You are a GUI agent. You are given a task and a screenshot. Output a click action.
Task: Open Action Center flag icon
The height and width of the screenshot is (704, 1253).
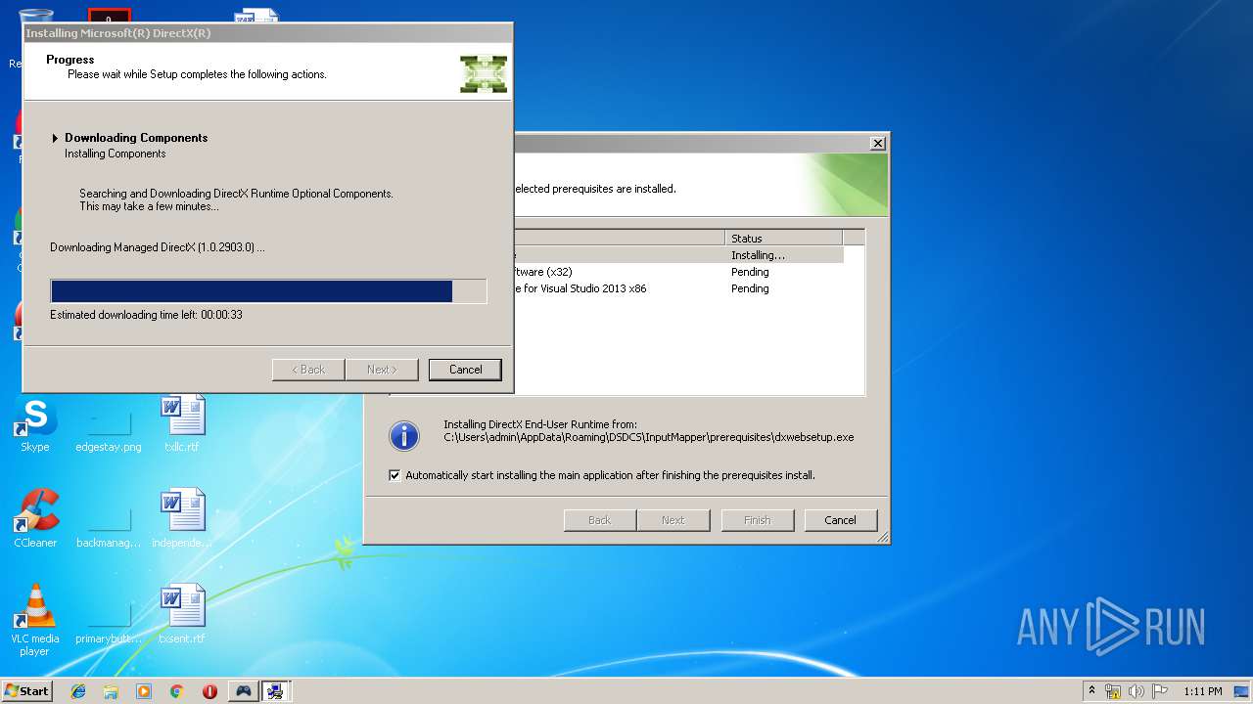tap(1160, 691)
